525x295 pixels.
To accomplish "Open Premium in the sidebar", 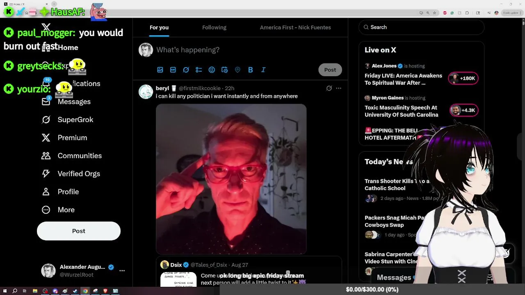I will [64, 138].
